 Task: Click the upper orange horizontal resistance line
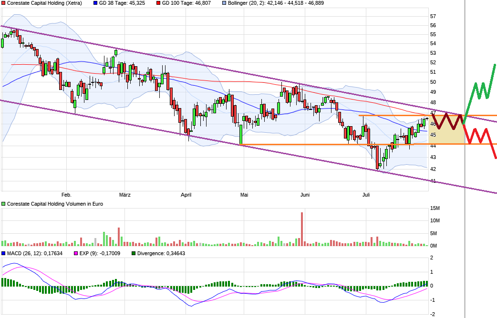(405, 115)
